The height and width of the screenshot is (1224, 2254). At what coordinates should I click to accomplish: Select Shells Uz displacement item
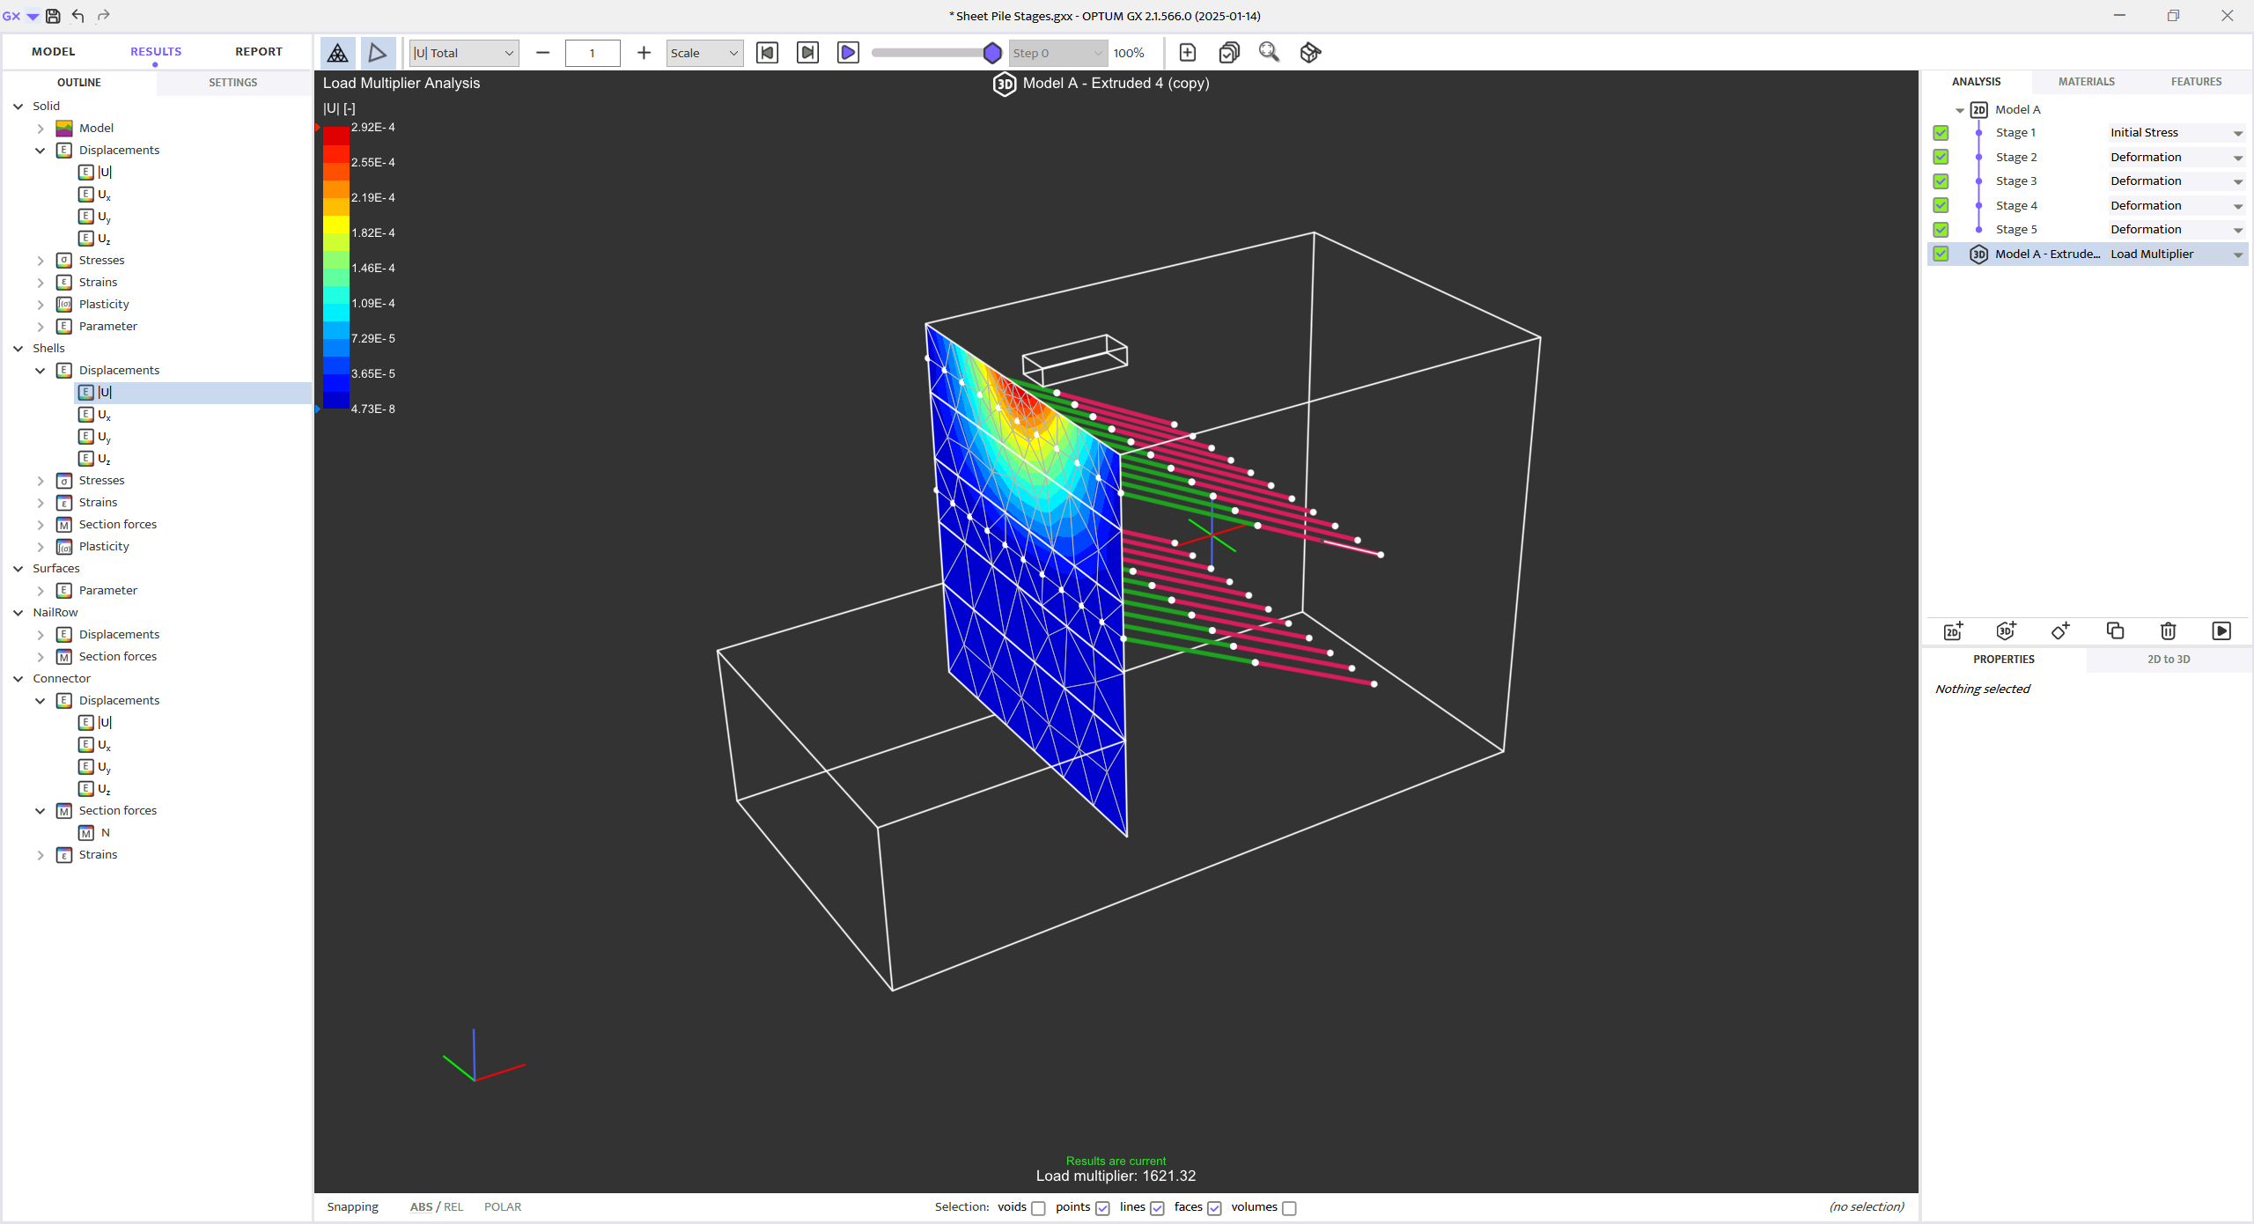pyautogui.click(x=104, y=458)
